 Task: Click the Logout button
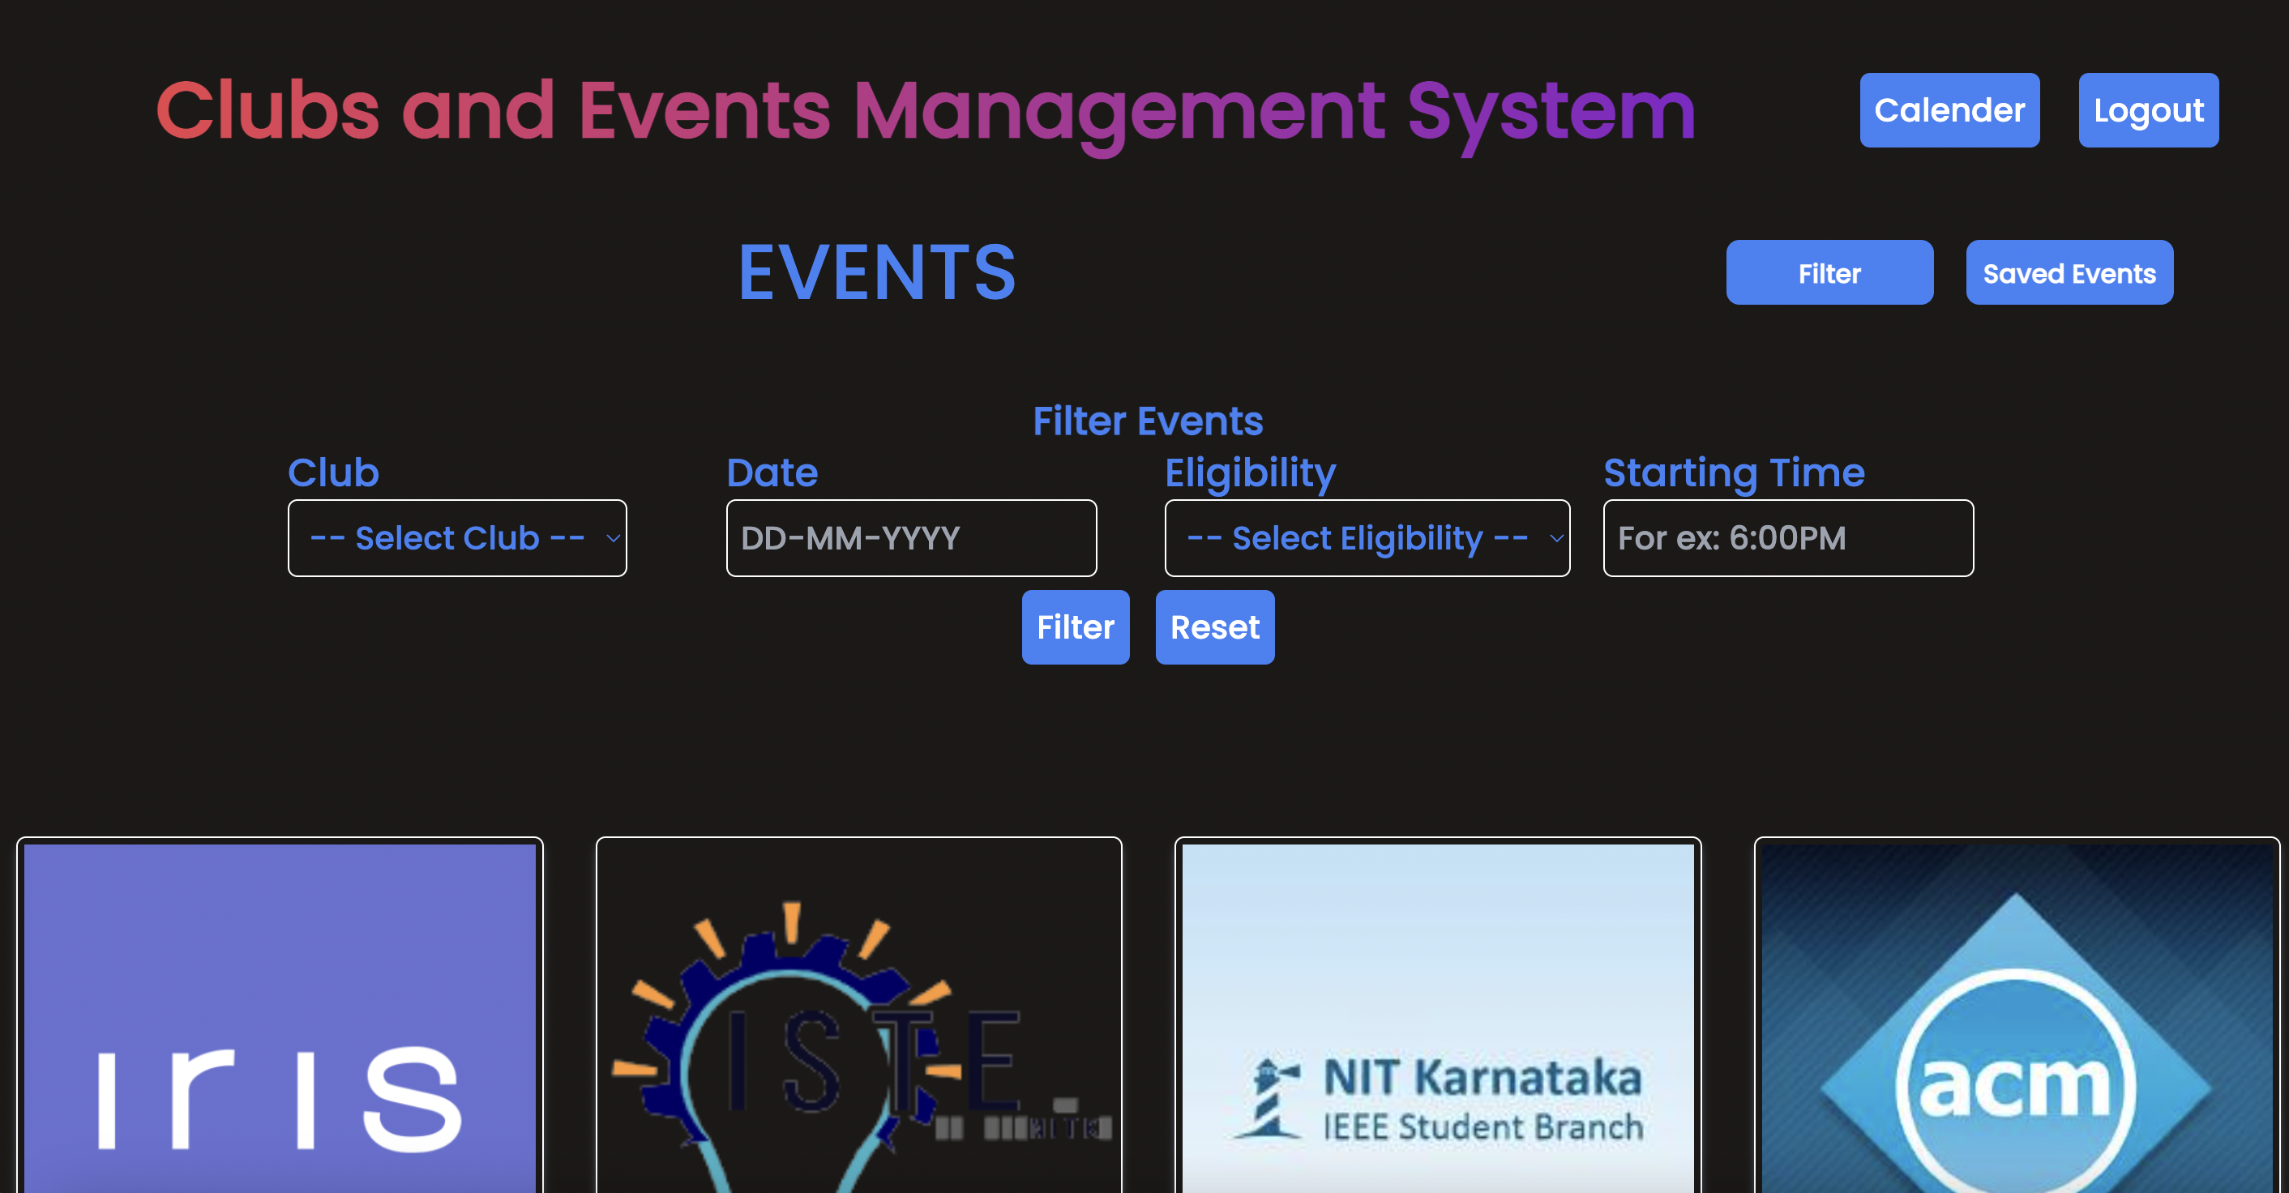tap(2149, 109)
